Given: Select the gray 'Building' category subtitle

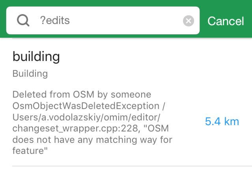Looking at the screenshot, I should point(30,74).
